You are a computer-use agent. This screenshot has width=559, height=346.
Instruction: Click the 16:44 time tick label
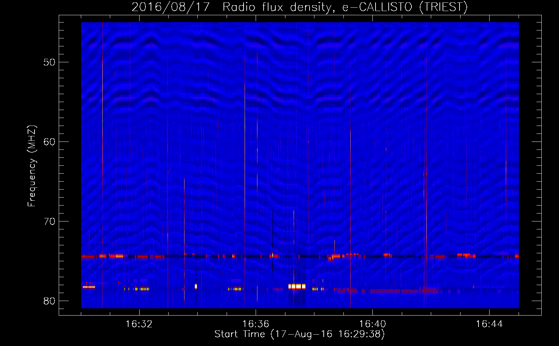tap(489, 324)
